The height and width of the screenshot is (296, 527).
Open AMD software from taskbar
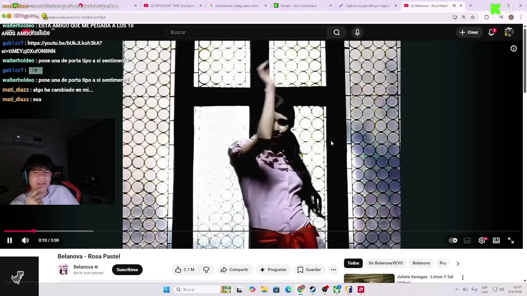[x=361, y=289]
